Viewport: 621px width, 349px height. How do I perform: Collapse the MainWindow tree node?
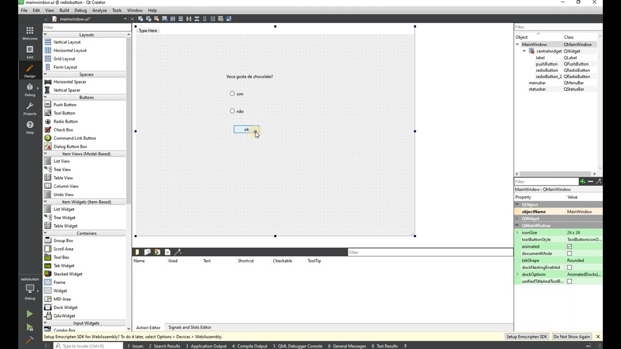click(x=517, y=45)
